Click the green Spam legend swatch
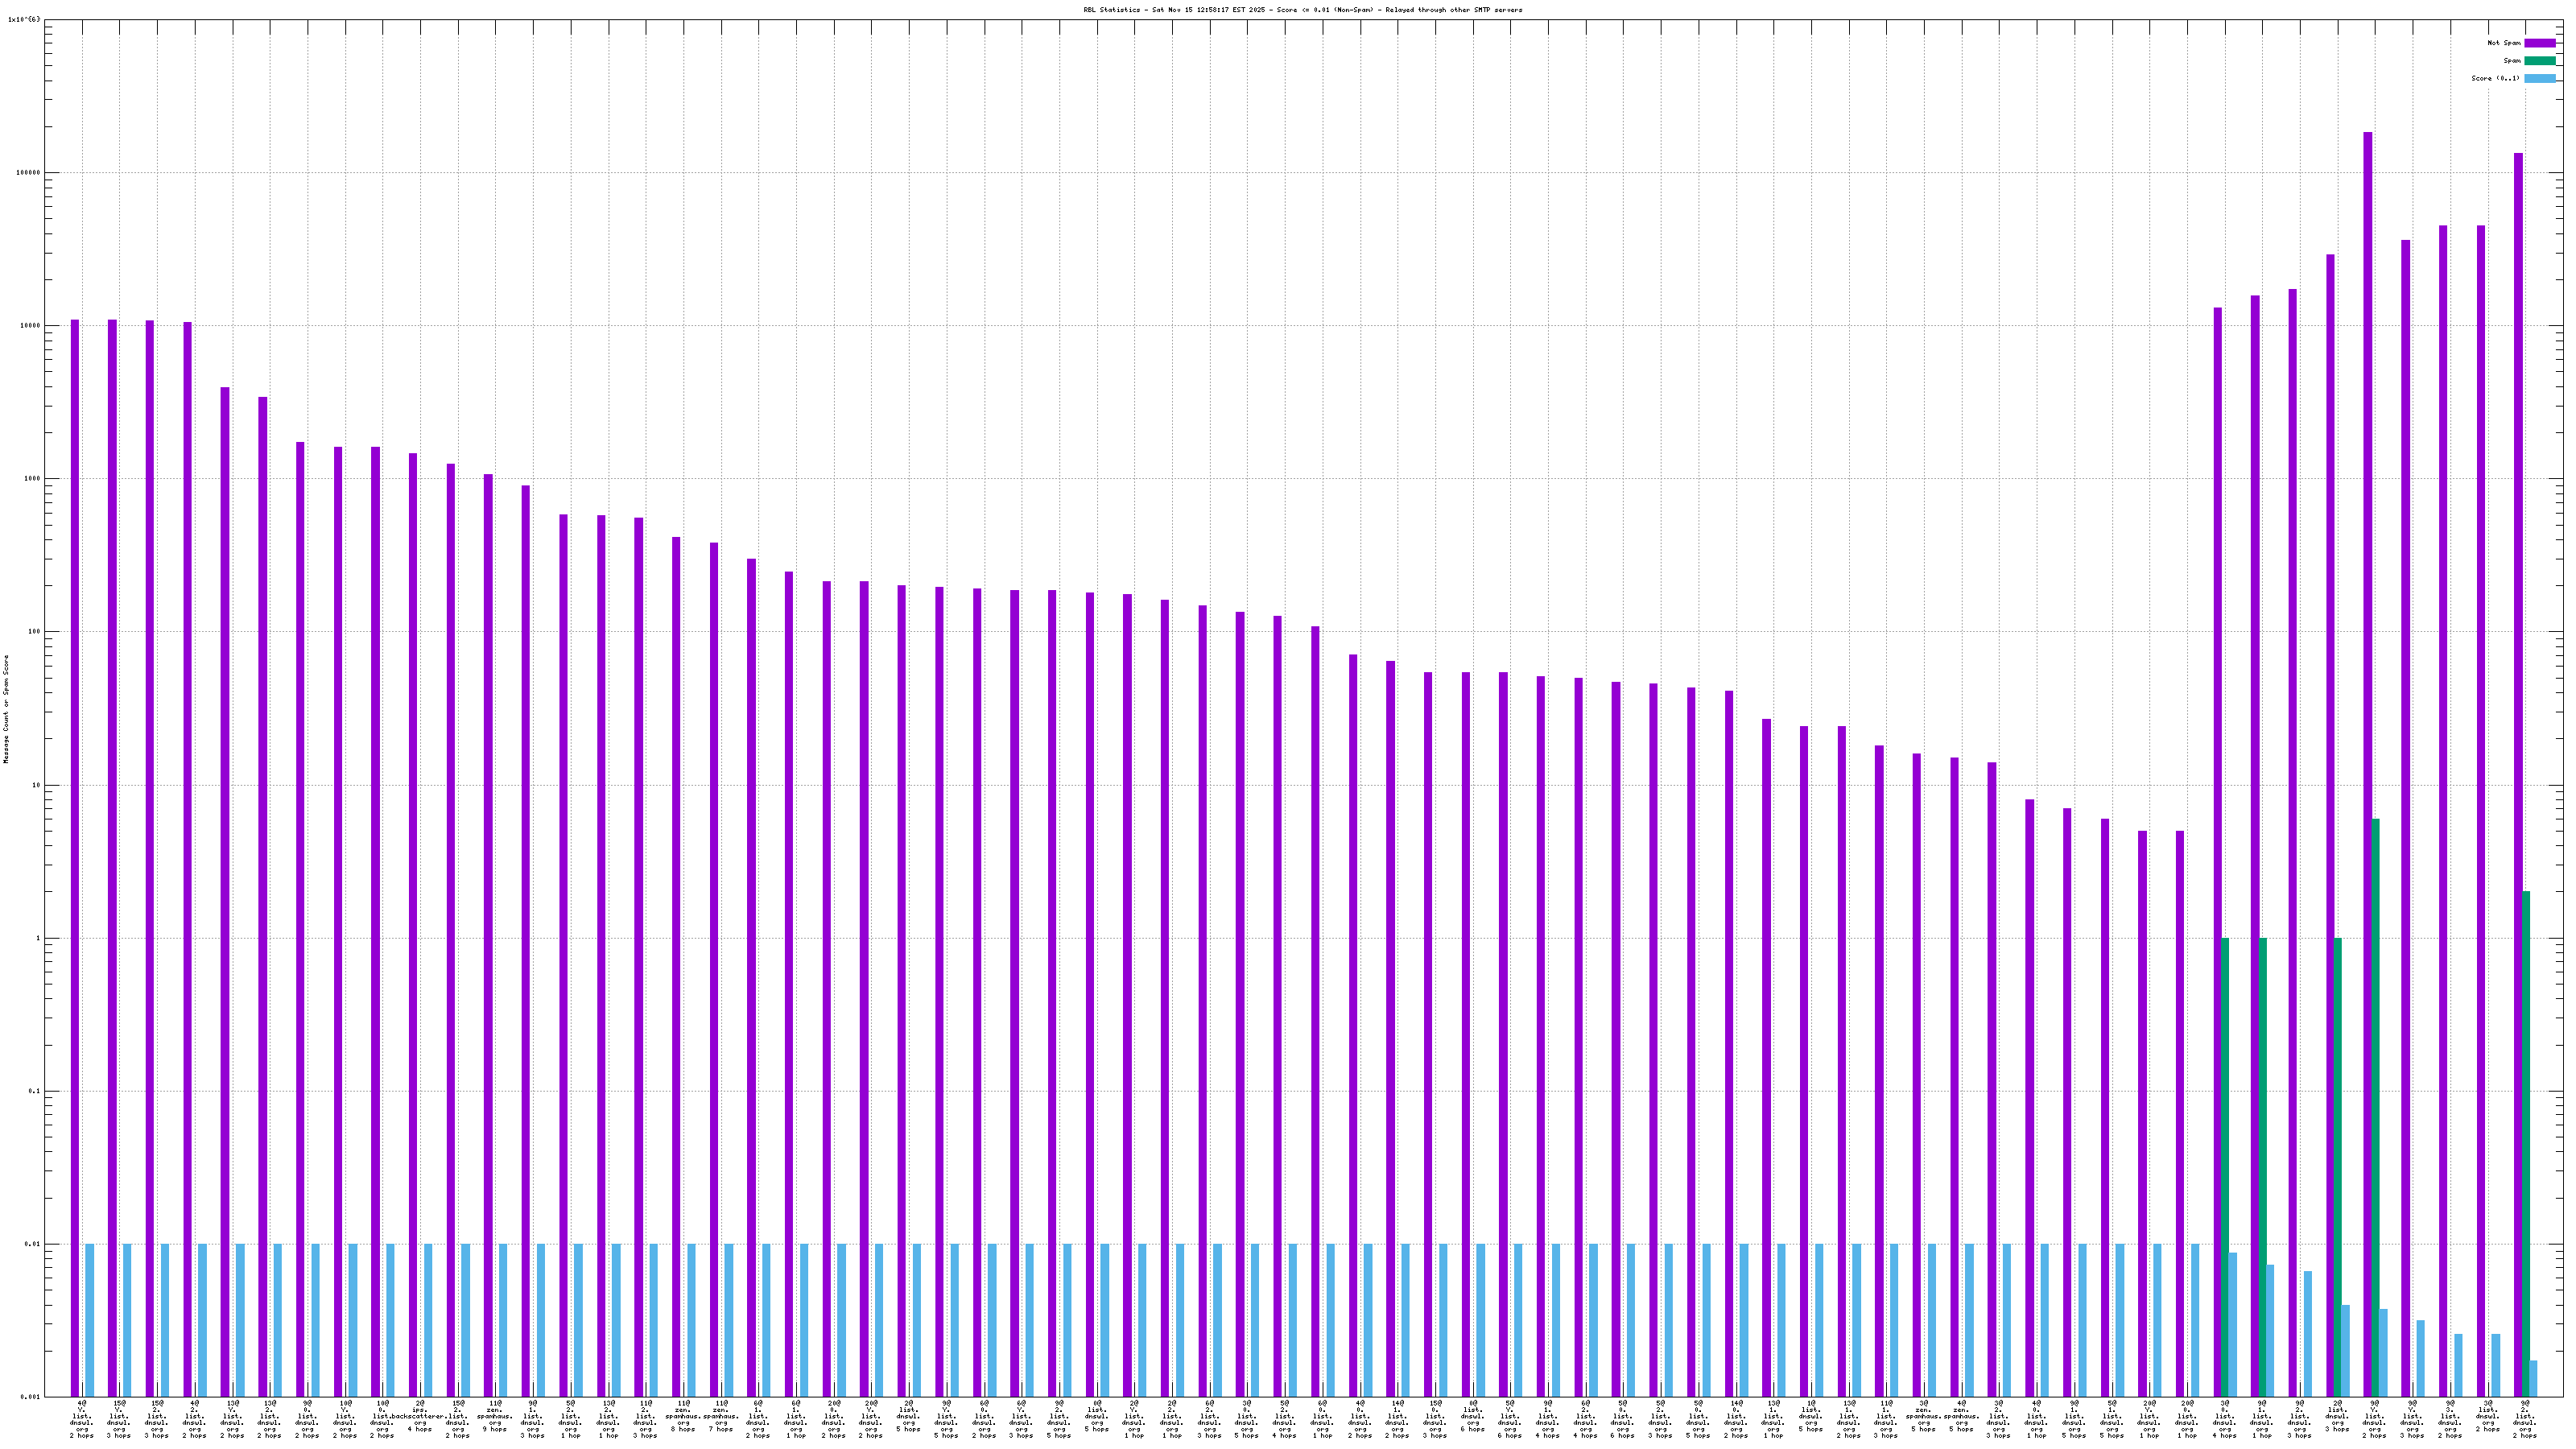 point(2539,61)
